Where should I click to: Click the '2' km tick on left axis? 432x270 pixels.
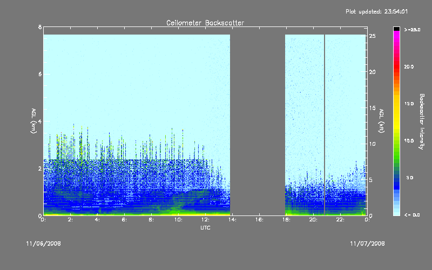(x=40, y=168)
